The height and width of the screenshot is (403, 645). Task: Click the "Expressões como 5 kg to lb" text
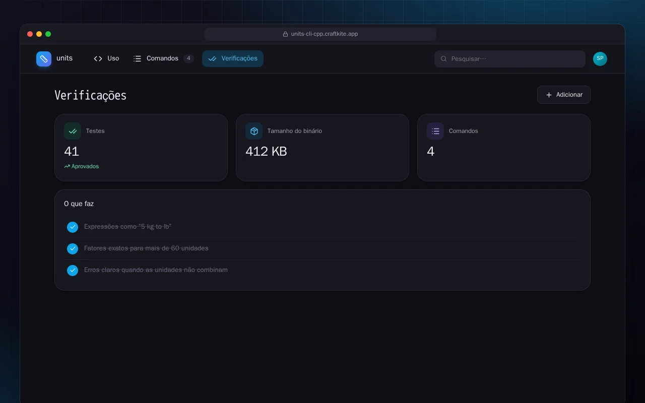(x=128, y=227)
